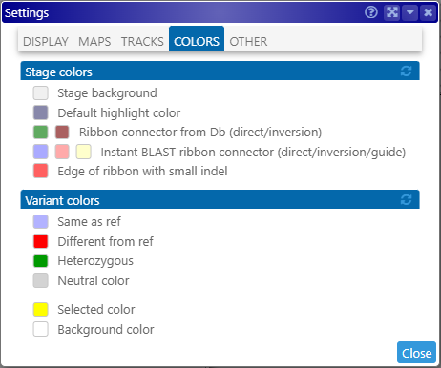Change the Different from ref red swatch
The height and width of the screenshot is (368, 441).
(41, 241)
